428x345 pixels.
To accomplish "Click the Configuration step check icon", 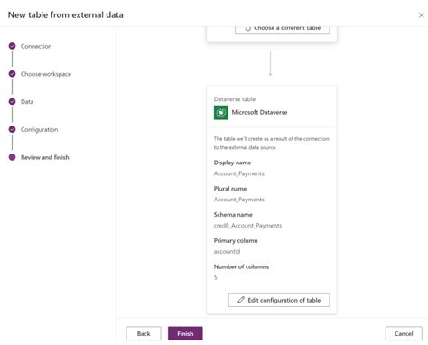I will point(12,129).
